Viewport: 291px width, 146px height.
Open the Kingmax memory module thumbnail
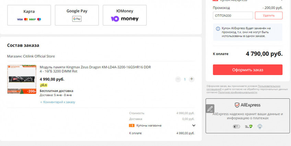pos(22,80)
